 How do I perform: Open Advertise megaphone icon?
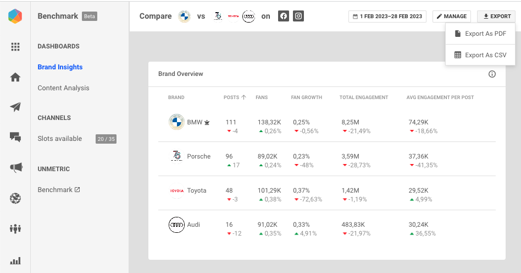16,167
